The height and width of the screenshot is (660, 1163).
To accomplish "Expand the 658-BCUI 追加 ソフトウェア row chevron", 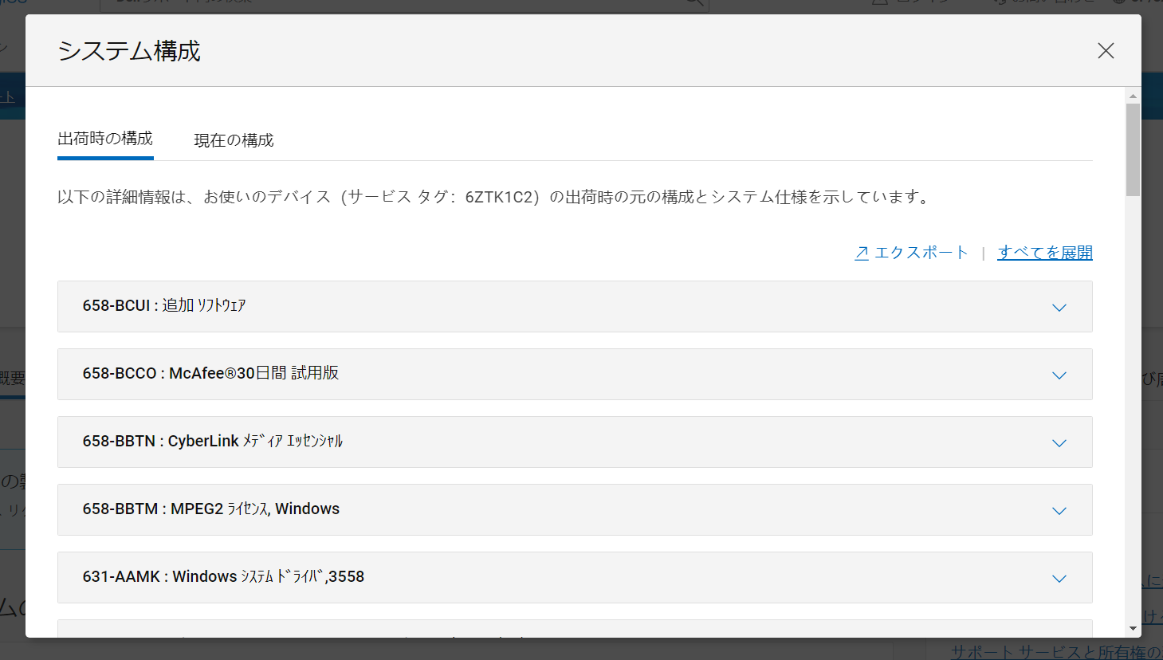I will [1059, 308].
